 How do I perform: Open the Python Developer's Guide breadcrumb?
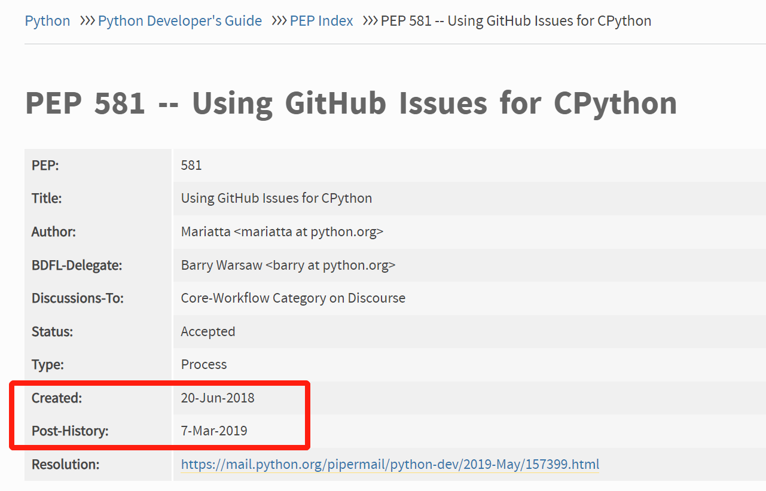pyautogui.click(x=179, y=21)
